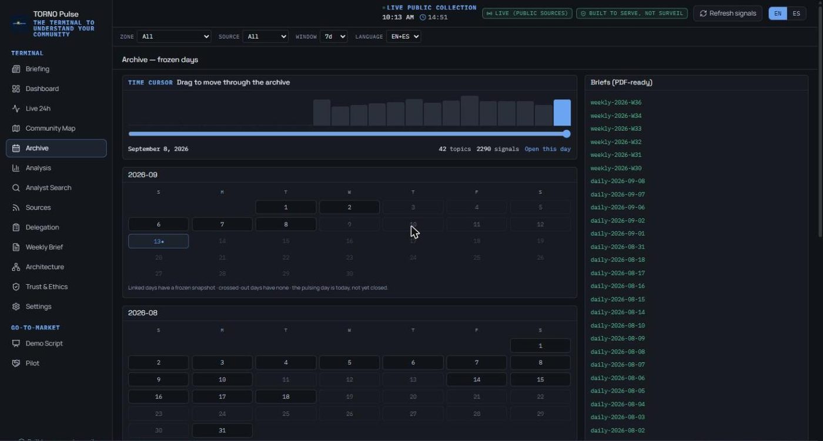Click the Delegation clipboard icon
The width and height of the screenshot is (823, 441).
tap(16, 227)
